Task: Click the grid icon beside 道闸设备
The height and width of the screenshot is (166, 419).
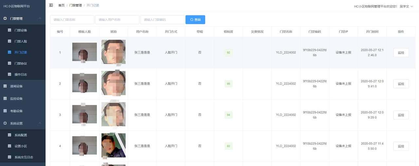Action: pos(5,86)
